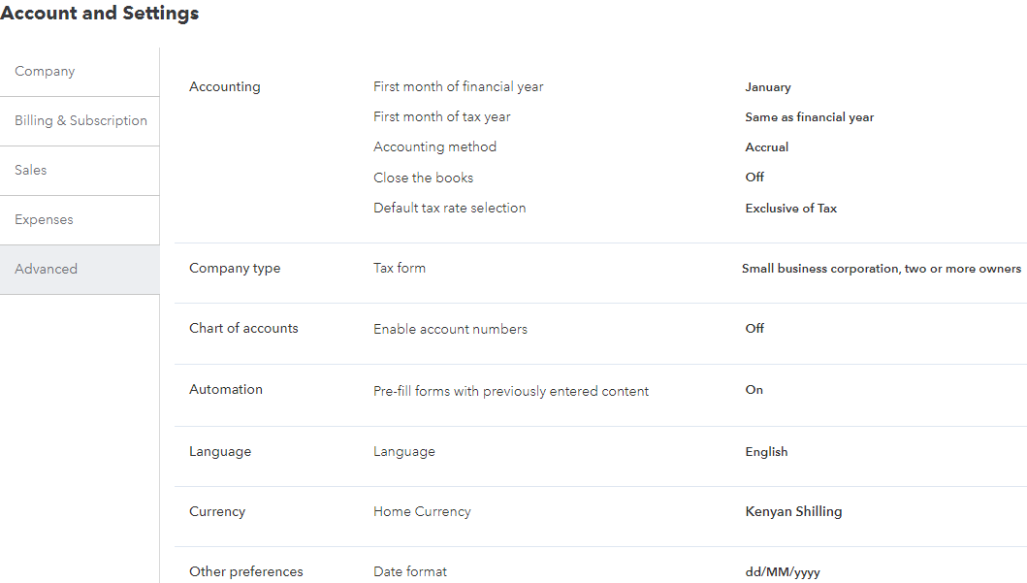Click the Exclusive of Tax value

tap(790, 209)
